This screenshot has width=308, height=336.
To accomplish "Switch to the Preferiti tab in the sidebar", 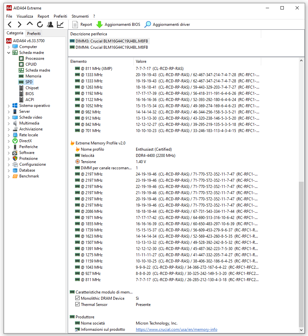I will point(34,33).
